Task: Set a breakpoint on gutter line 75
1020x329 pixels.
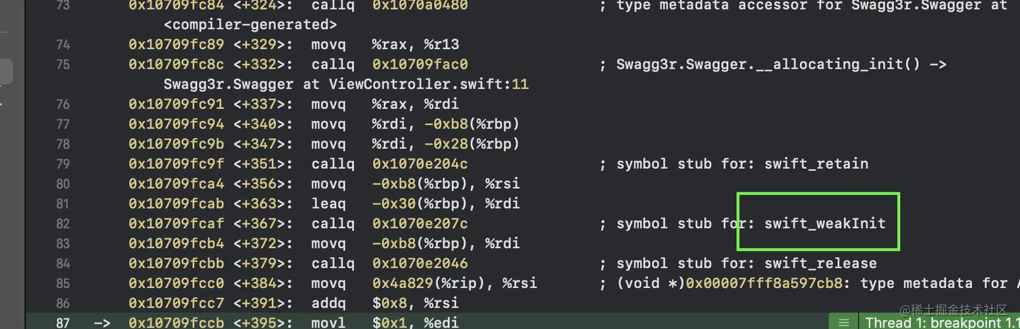Action: tap(63, 65)
